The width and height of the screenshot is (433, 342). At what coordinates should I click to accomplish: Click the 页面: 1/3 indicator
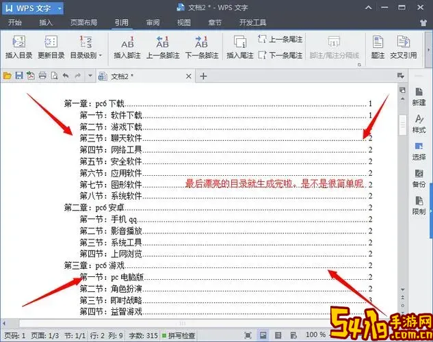44,336
